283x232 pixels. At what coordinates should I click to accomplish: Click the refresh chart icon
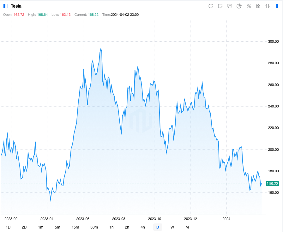click(x=211, y=6)
